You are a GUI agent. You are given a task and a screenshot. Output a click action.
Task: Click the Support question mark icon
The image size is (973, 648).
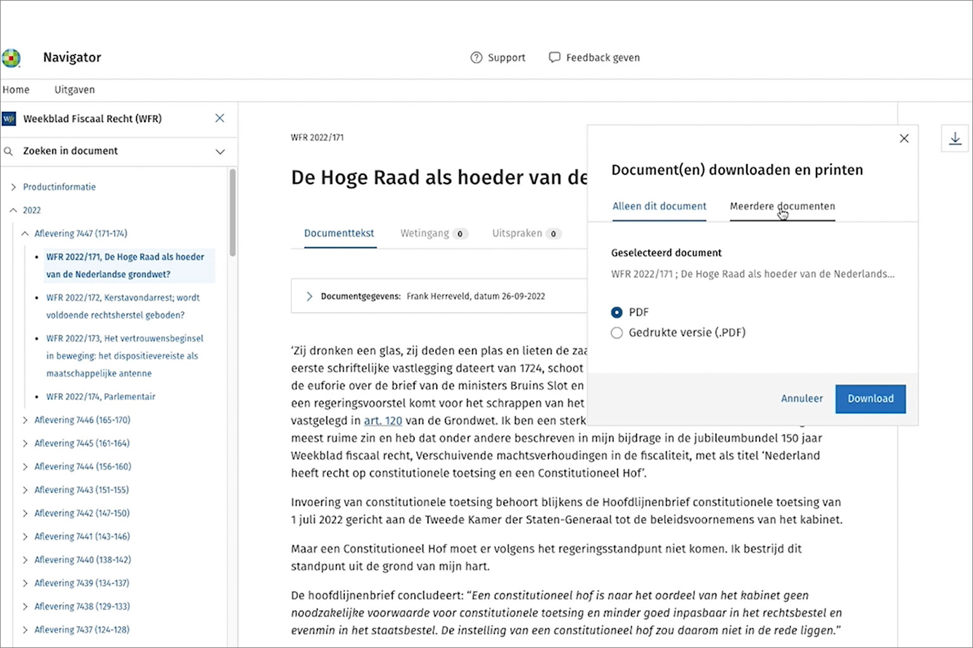click(476, 58)
